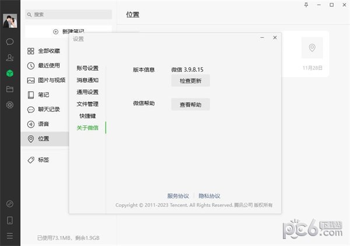The image size is (350, 246).
Task: Open the hamburger menu at sidebar bottom
Action: (x=10, y=236)
